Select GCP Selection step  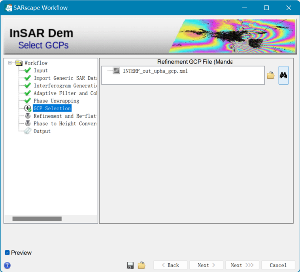click(x=52, y=108)
